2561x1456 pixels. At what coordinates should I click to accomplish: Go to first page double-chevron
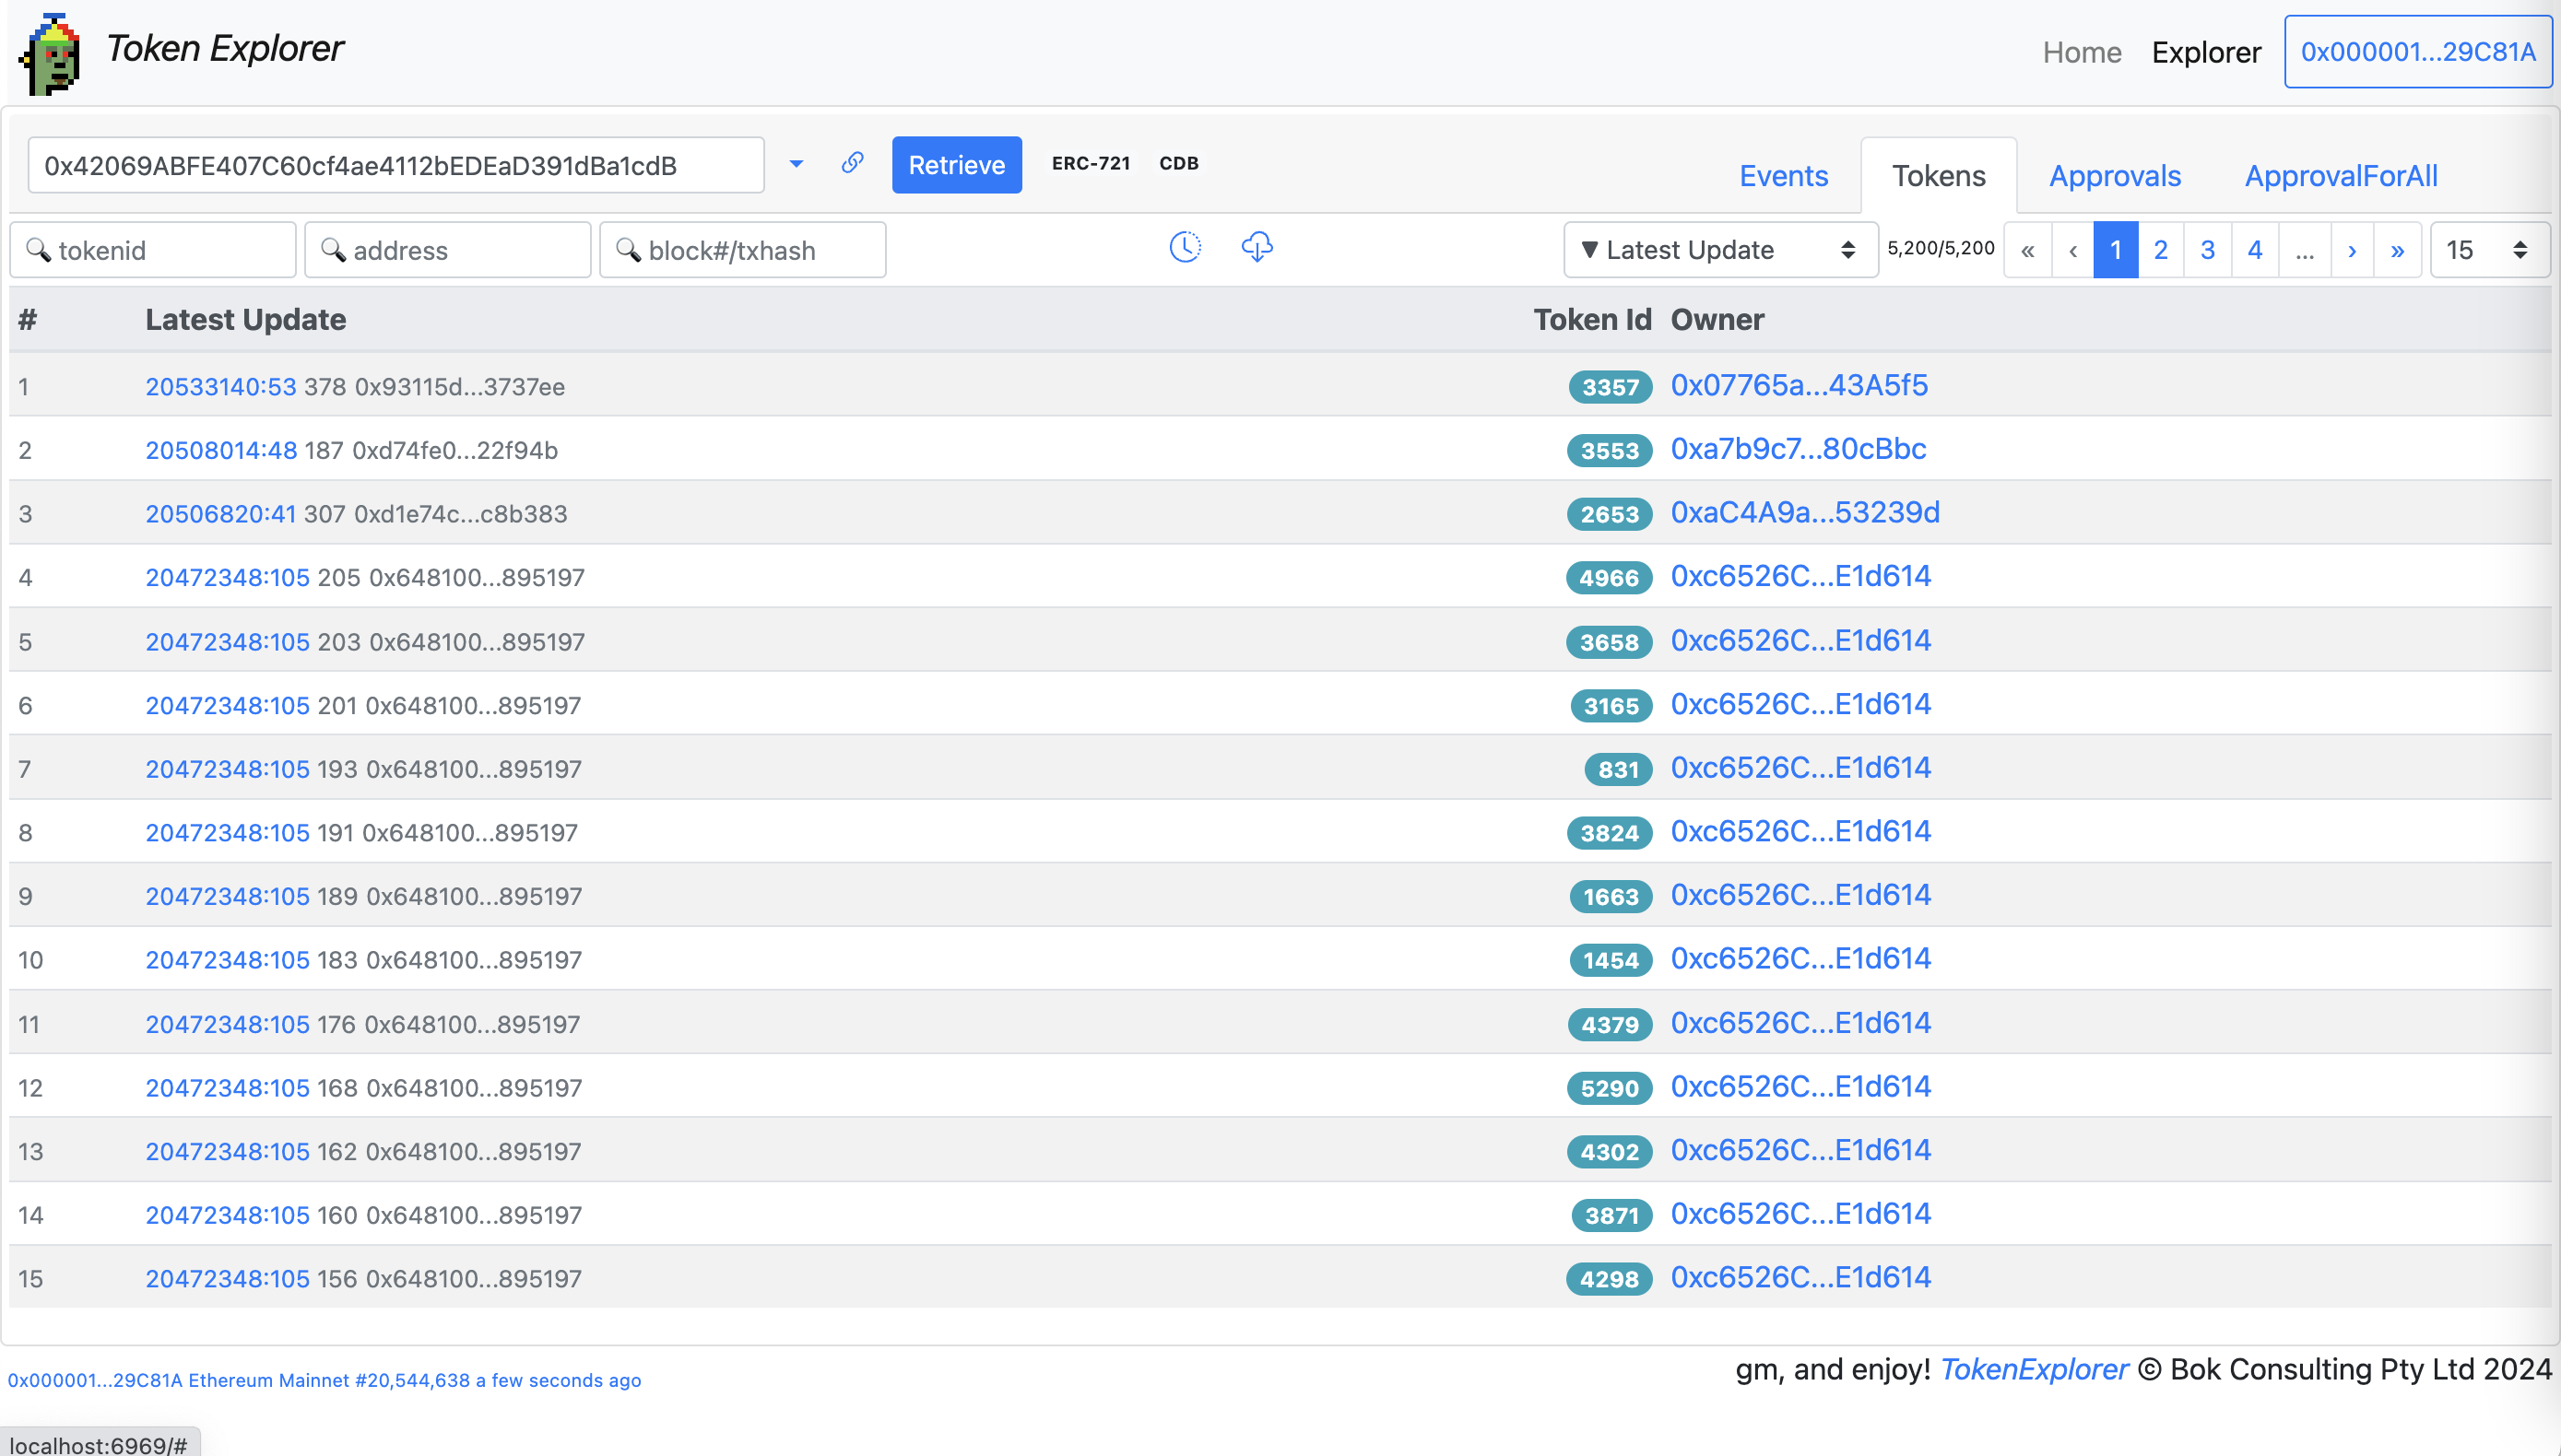[2027, 250]
